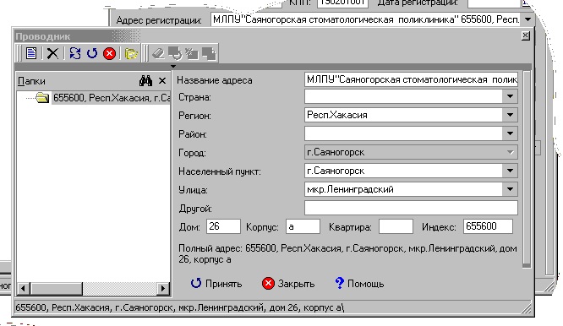Click the two-blue-arrows refresh toolbar icon
Screen dimensions: 563x326
tap(75, 53)
